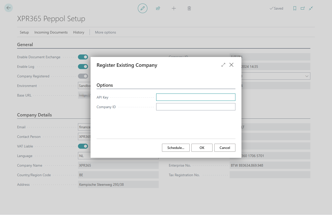Click the Email field
The width and height of the screenshot is (332, 215).
(85, 127)
